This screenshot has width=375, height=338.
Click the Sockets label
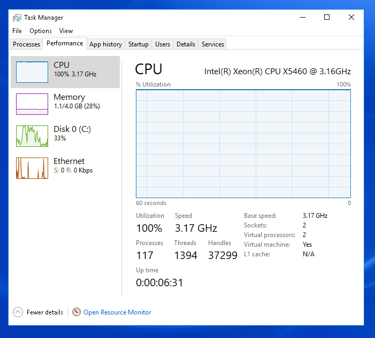(x=255, y=225)
